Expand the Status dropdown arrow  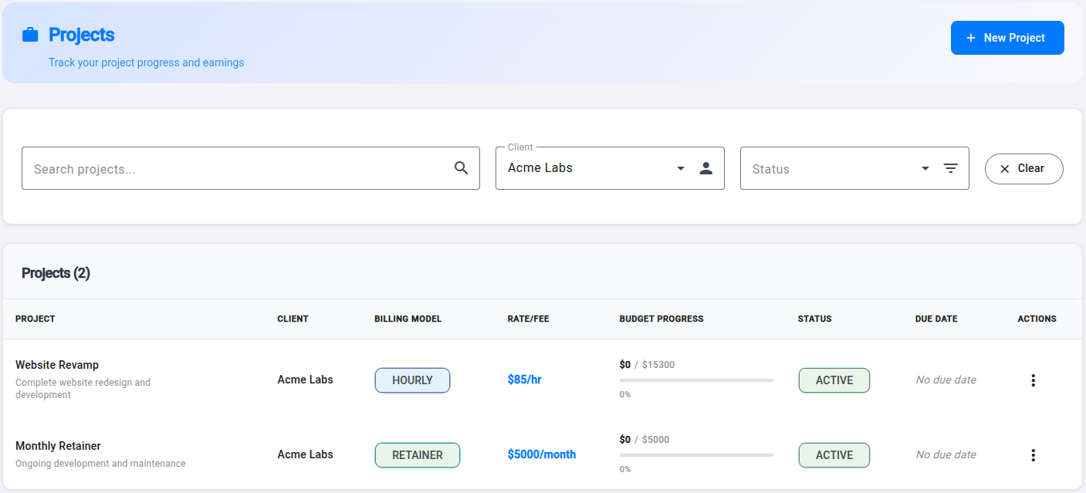[x=925, y=168]
